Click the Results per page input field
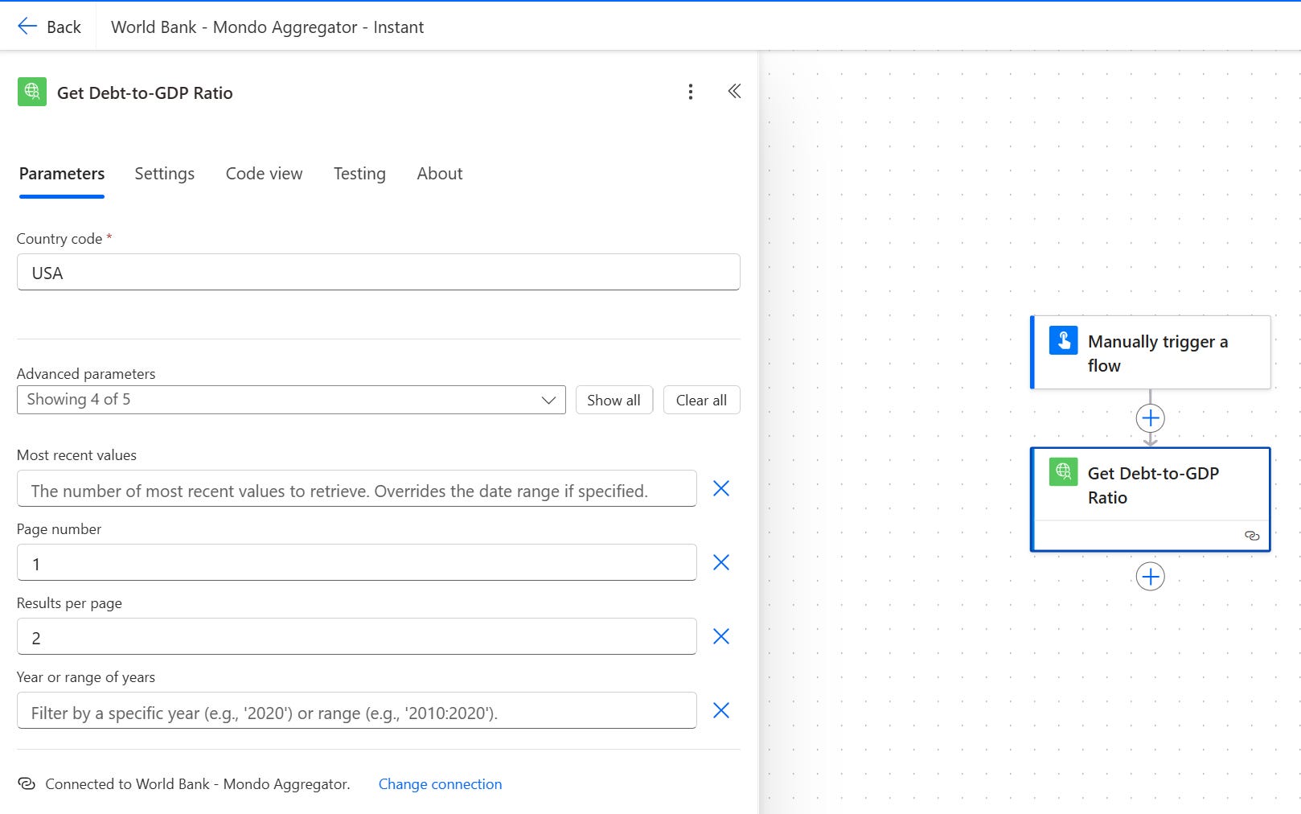Screen dimensions: 1301x814 pos(356,636)
